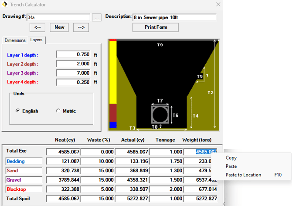The image size is (292, 206).
Task: Click Gravel Neat value 3789.844
Action: click(63, 180)
